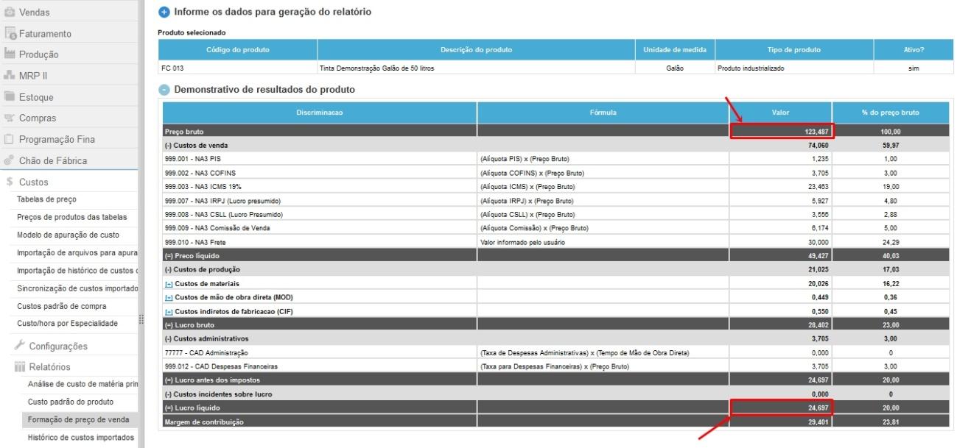Click the '% do preço bruto' column header
This screenshot has height=448, width=957.
pyautogui.click(x=891, y=113)
